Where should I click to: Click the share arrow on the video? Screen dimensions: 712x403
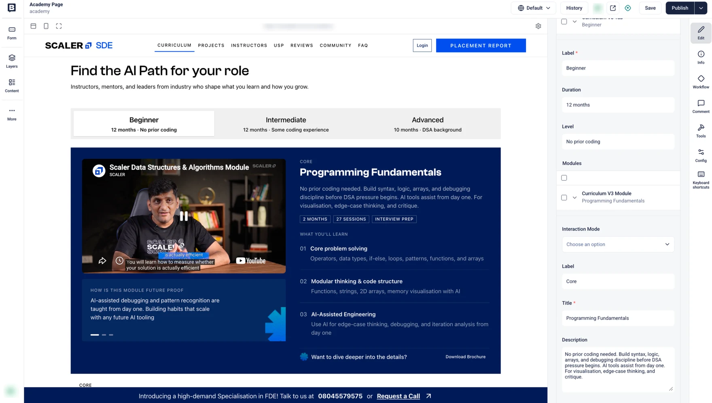click(102, 261)
